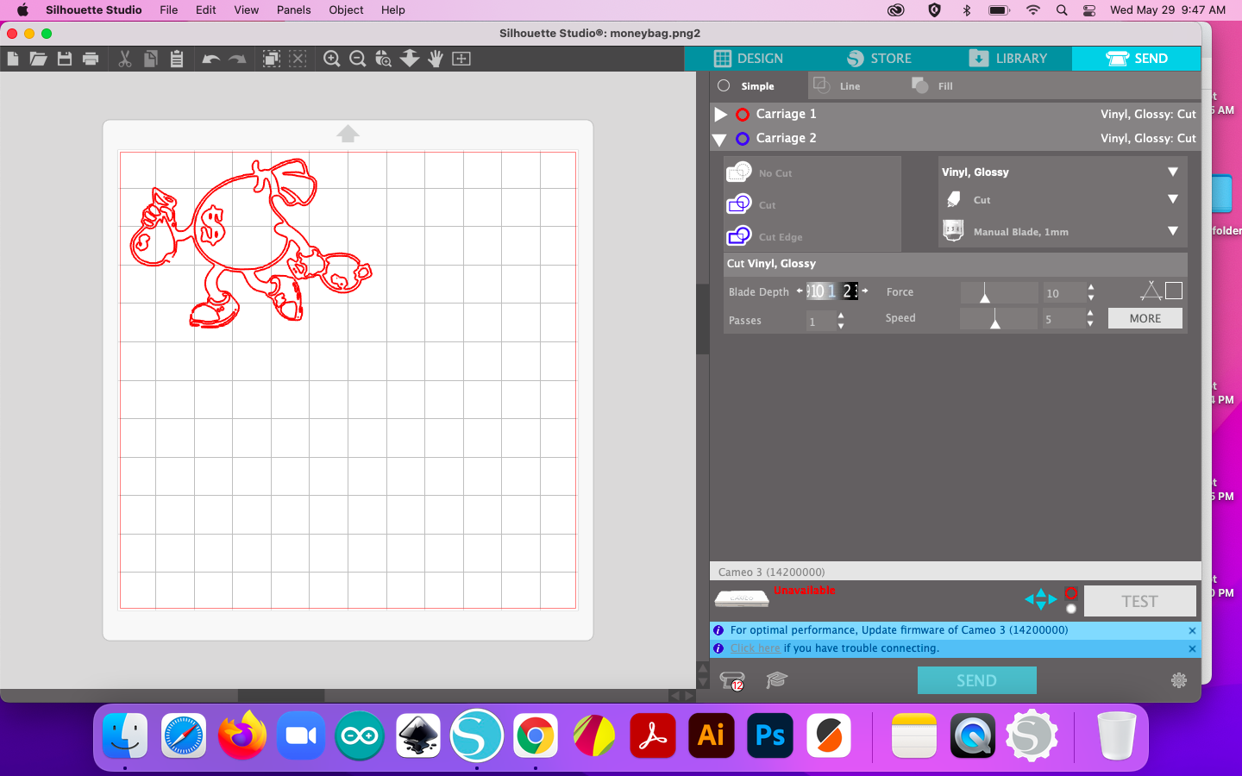
Task: Click the Cut Edge option icon
Action: click(739, 236)
